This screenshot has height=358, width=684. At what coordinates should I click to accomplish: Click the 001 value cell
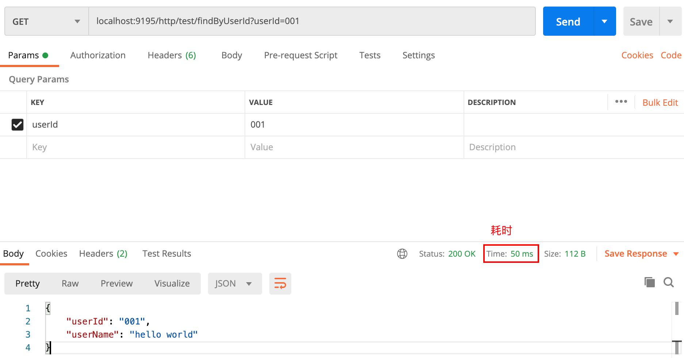pyautogui.click(x=354, y=125)
